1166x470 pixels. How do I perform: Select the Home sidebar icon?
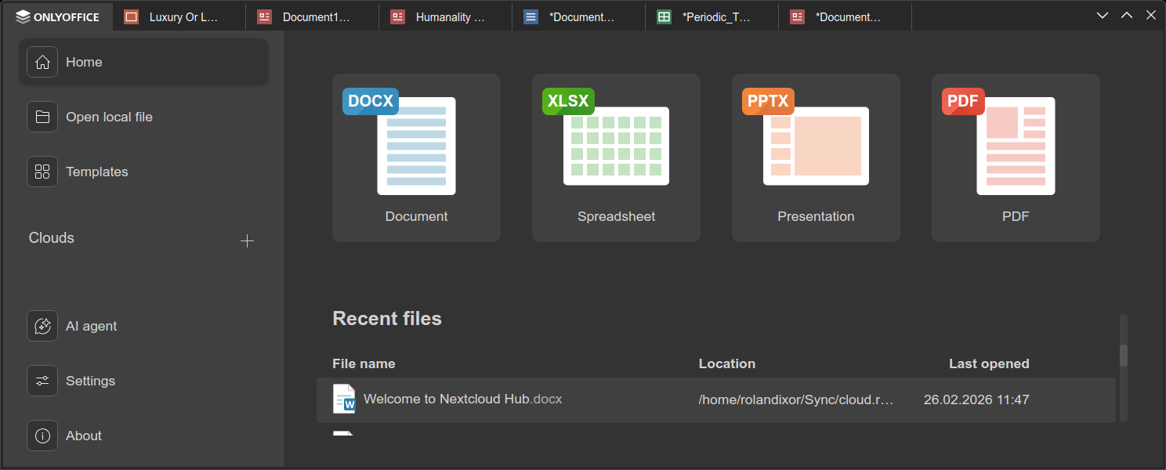[x=42, y=62]
